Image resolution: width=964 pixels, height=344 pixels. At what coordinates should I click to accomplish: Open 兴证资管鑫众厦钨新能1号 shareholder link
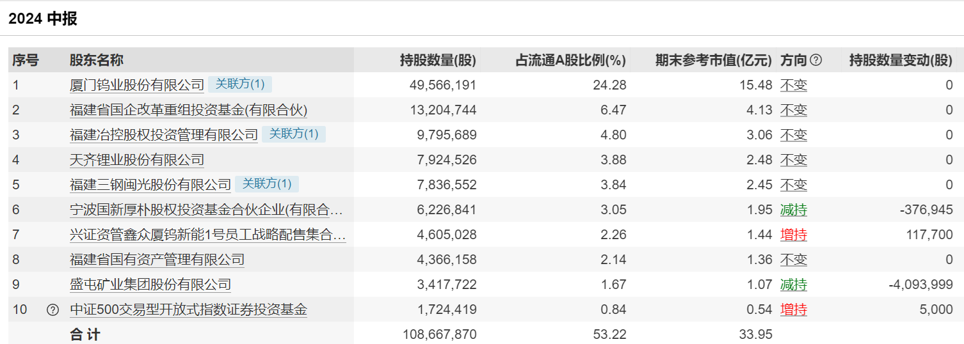(207, 235)
